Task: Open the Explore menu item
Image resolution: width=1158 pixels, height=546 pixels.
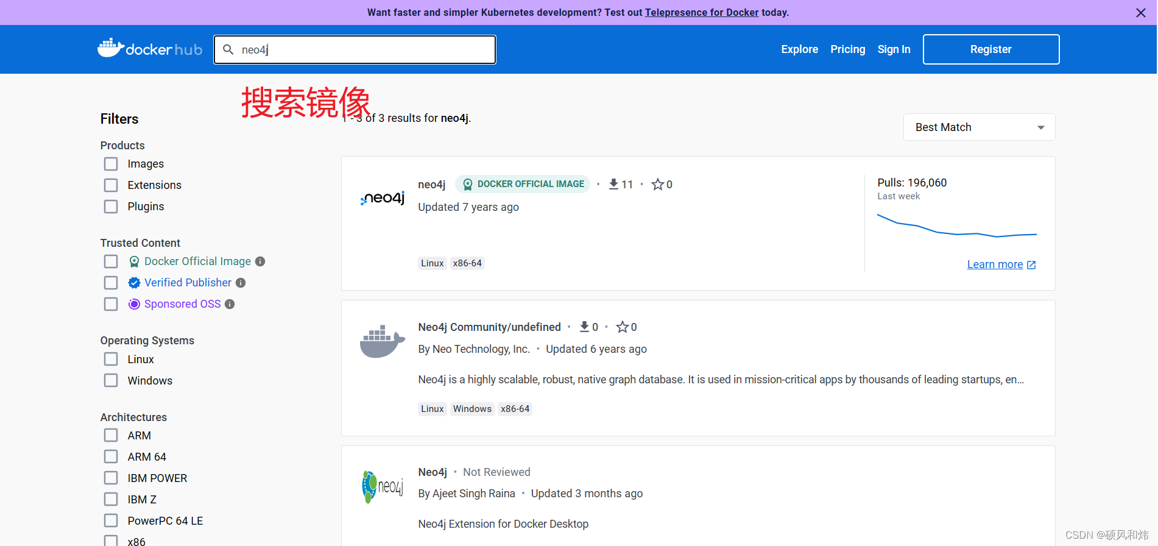Action: pyautogui.click(x=799, y=49)
